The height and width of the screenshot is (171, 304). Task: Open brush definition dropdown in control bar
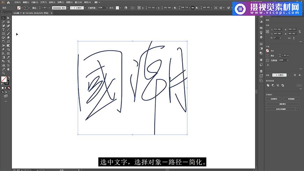point(85,8)
